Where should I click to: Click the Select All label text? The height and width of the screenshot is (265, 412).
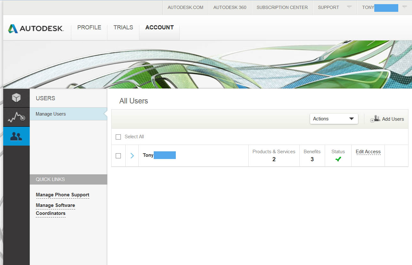(x=134, y=137)
